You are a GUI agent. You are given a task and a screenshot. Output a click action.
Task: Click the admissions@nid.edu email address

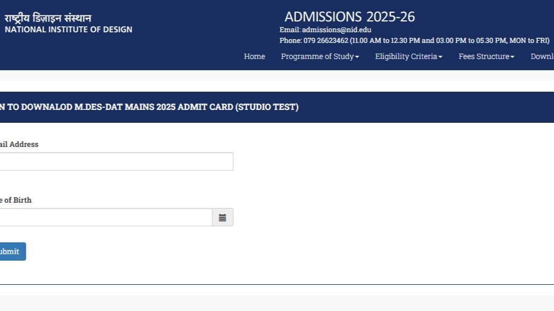click(x=336, y=30)
